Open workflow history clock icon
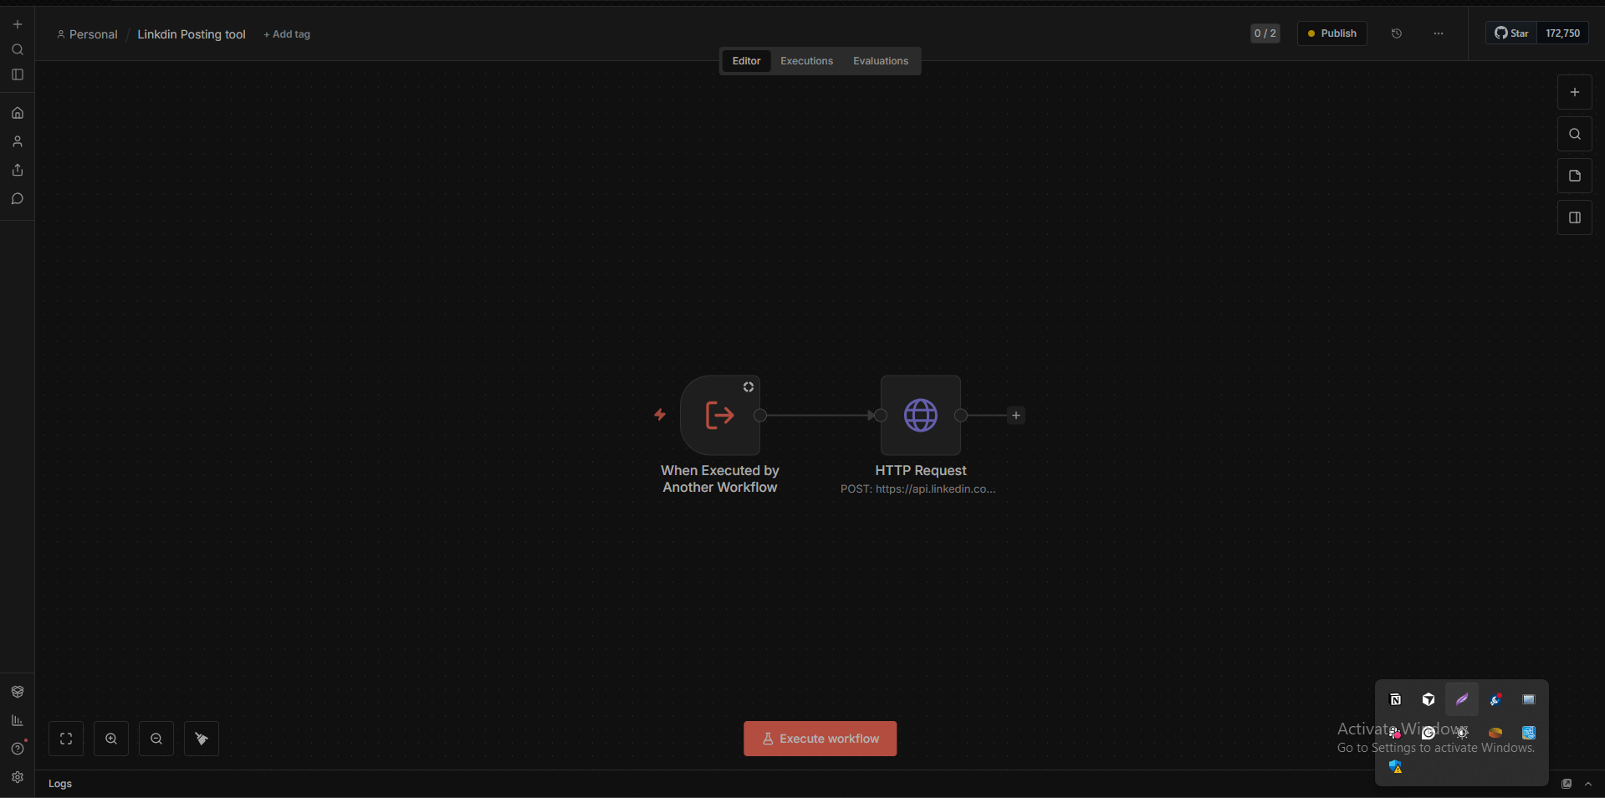Image resolution: width=1605 pixels, height=798 pixels. click(x=1397, y=33)
